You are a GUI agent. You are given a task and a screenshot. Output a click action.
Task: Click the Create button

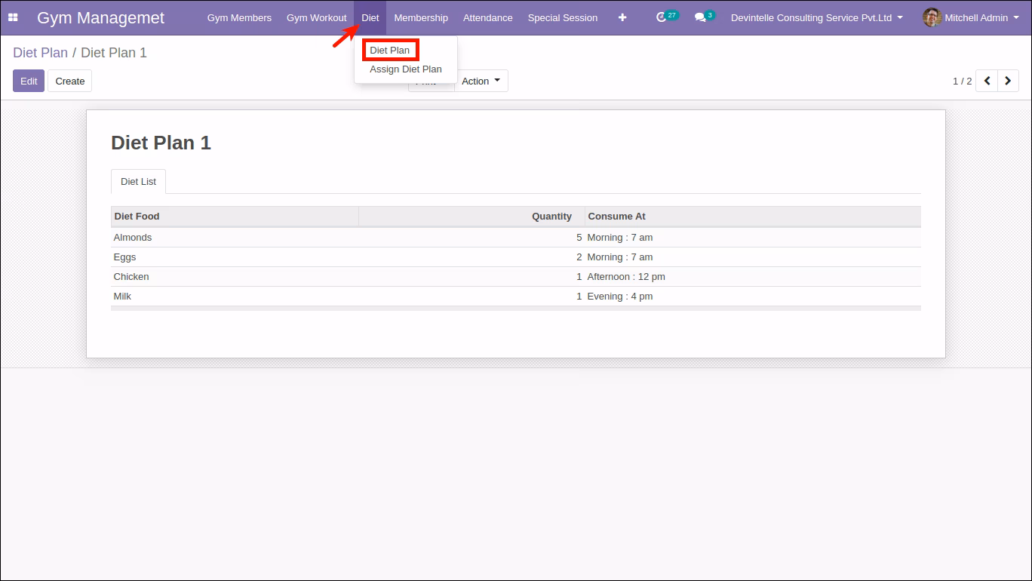click(70, 81)
